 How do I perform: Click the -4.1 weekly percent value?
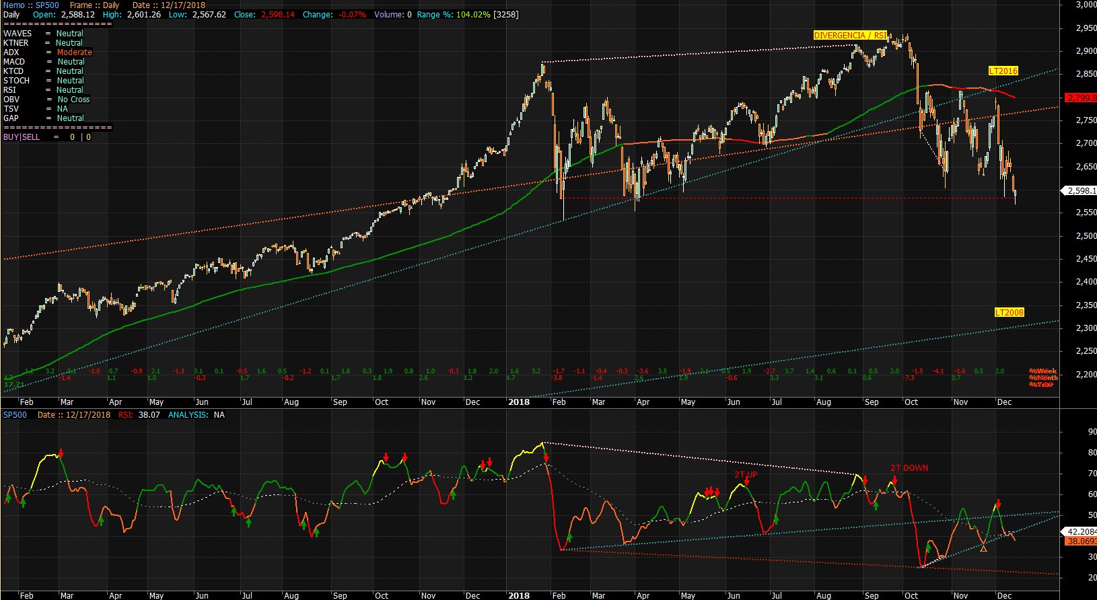[938, 371]
